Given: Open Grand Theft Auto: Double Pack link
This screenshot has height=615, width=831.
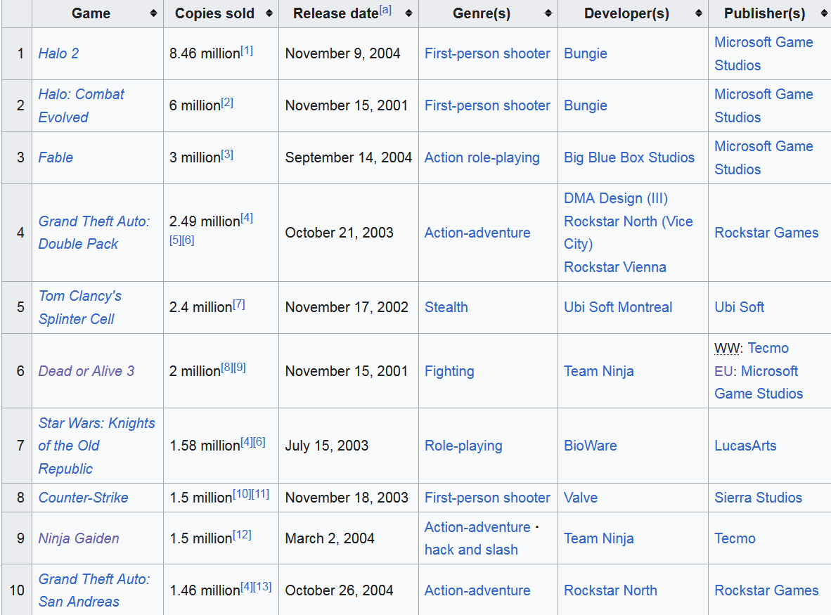Looking at the screenshot, I should pyautogui.click(x=94, y=233).
